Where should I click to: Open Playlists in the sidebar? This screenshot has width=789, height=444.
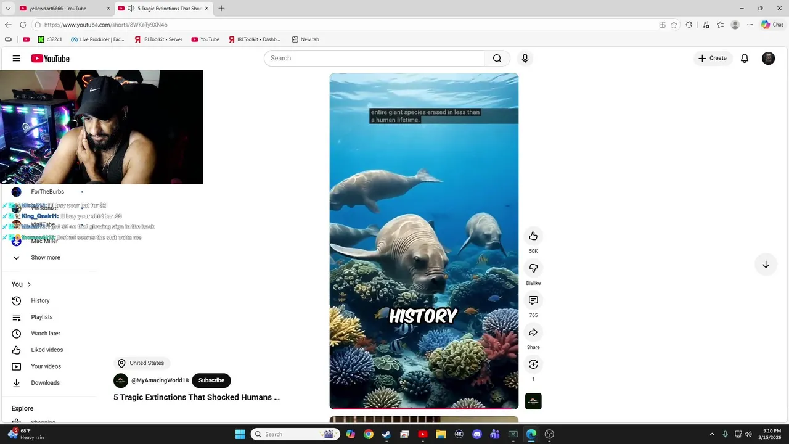(41, 317)
